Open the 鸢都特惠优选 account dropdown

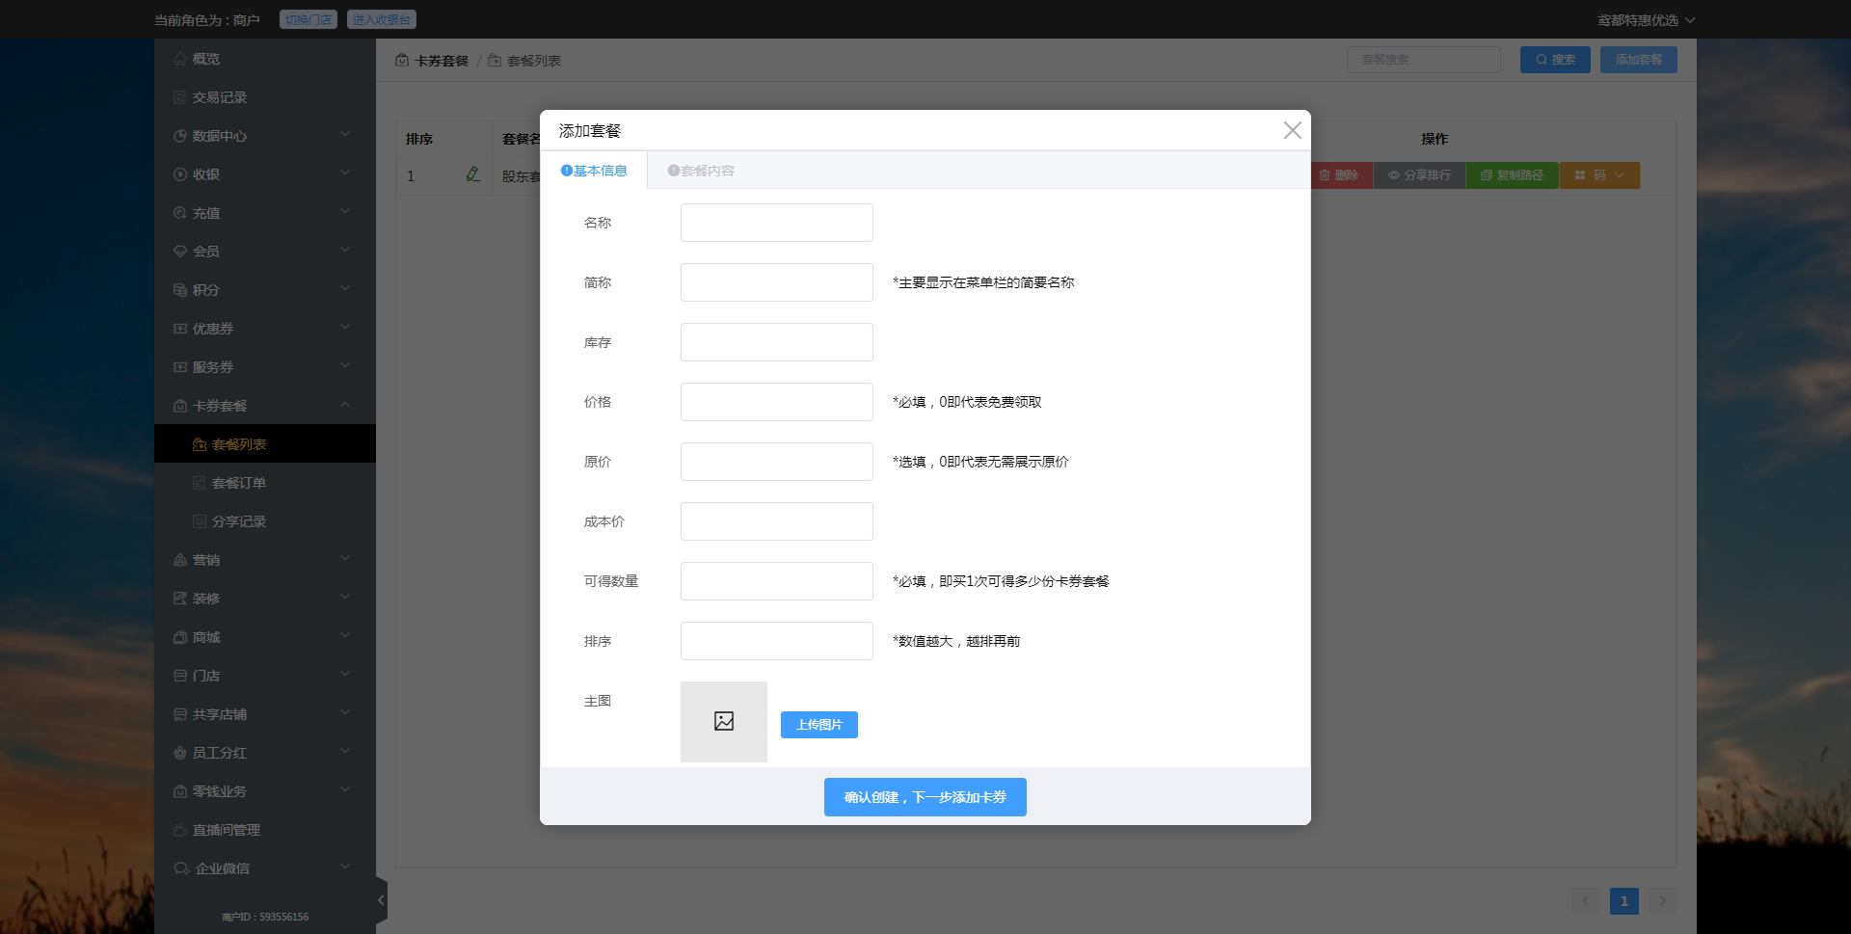tap(1646, 20)
